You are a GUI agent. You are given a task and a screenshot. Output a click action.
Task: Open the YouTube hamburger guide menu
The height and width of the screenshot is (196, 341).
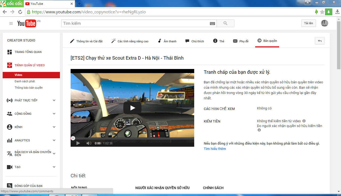point(11,23)
